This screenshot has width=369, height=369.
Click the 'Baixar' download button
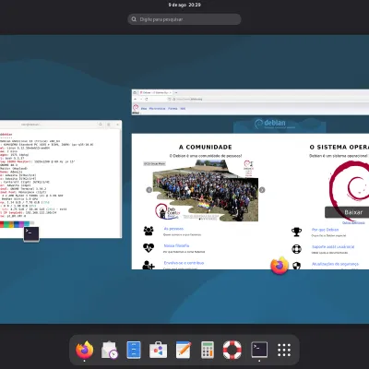point(347,212)
